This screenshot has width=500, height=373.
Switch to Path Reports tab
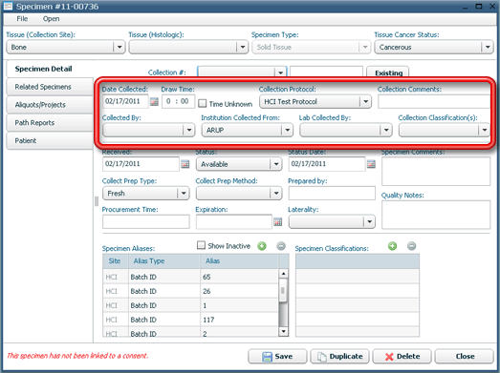tap(50, 123)
